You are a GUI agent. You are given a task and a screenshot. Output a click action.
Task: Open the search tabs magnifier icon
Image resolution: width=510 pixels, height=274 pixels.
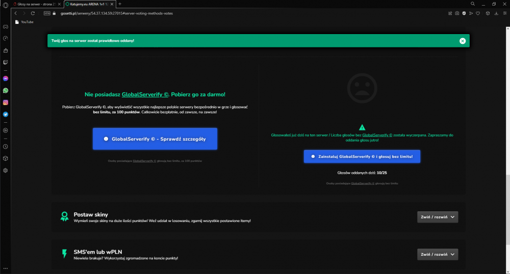[473, 4]
